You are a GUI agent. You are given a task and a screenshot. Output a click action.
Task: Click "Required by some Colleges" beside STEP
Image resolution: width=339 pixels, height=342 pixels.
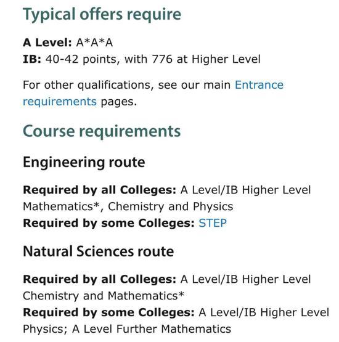pos(108,223)
